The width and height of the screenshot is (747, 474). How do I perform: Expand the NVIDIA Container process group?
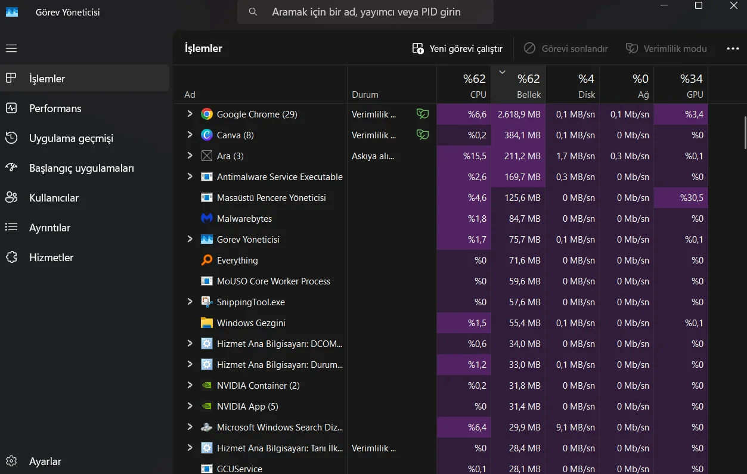[x=190, y=385]
